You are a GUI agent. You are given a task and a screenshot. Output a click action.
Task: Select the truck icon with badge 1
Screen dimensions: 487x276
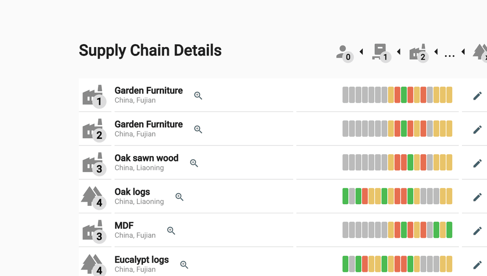(380, 53)
